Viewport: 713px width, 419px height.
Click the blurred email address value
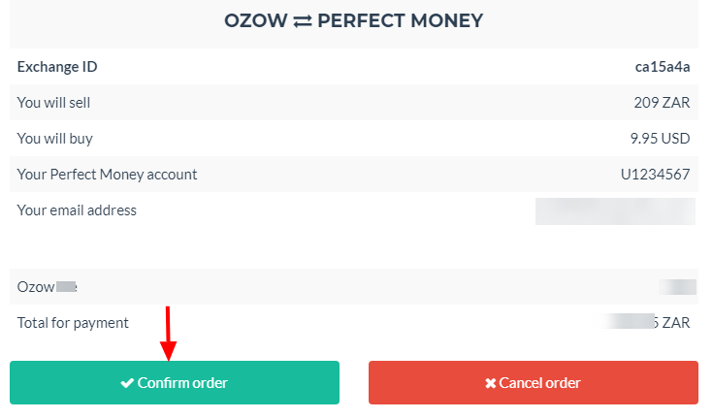click(615, 210)
